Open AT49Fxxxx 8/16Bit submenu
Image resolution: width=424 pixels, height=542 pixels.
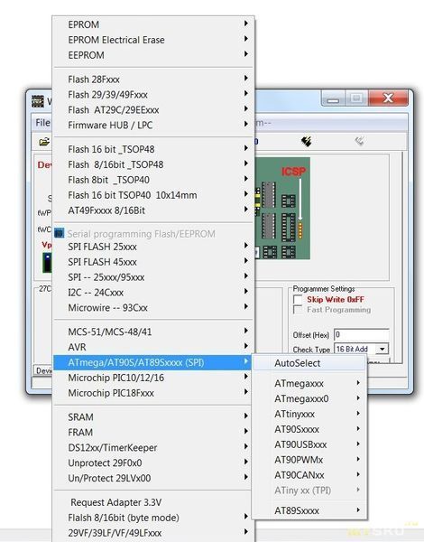[153, 210]
